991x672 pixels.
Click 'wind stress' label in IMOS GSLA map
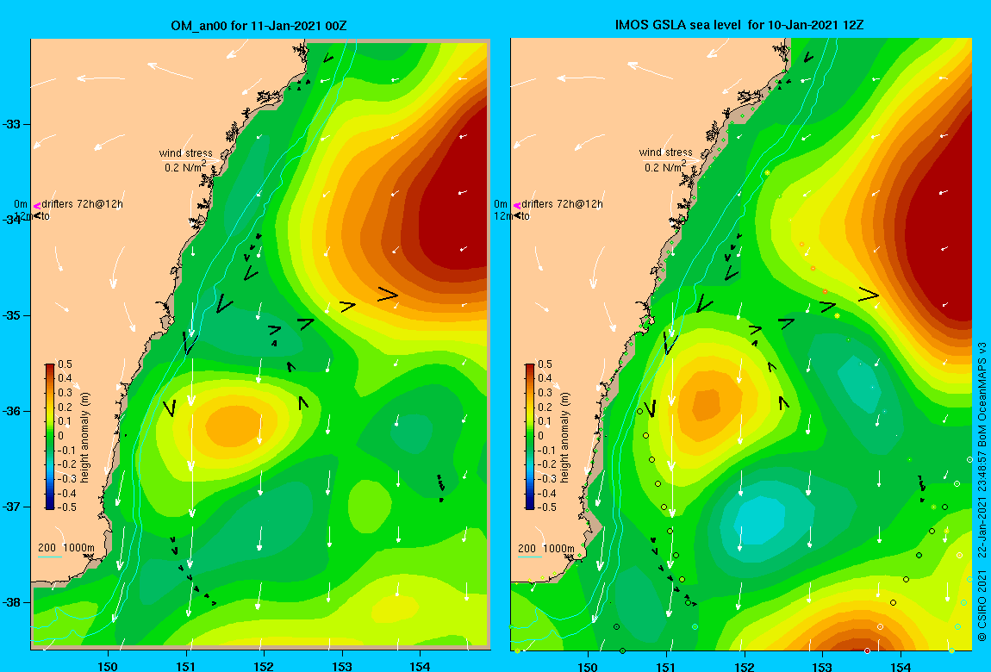point(665,152)
